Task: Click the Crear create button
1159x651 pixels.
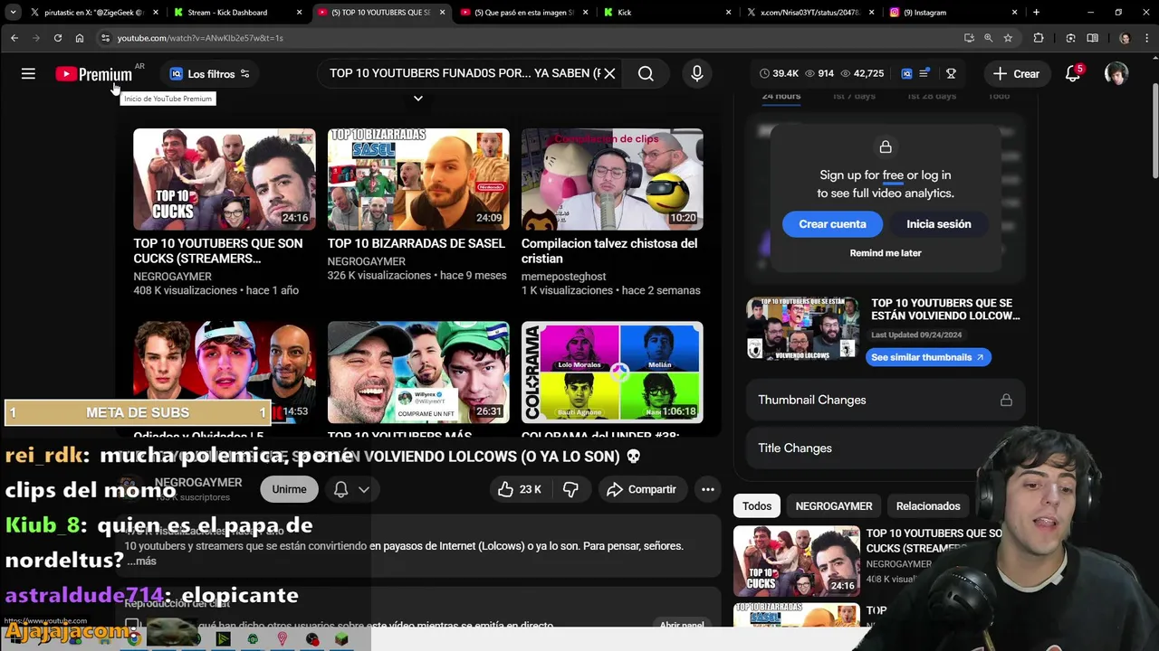Action: click(1016, 74)
